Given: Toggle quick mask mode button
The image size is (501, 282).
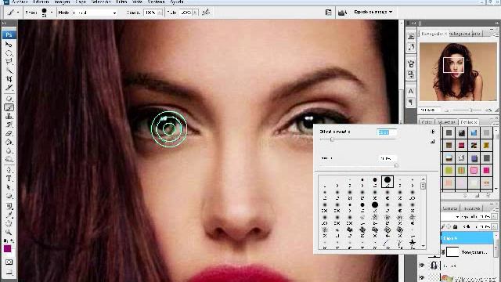Looking at the screenshot, I should [9, 262].
